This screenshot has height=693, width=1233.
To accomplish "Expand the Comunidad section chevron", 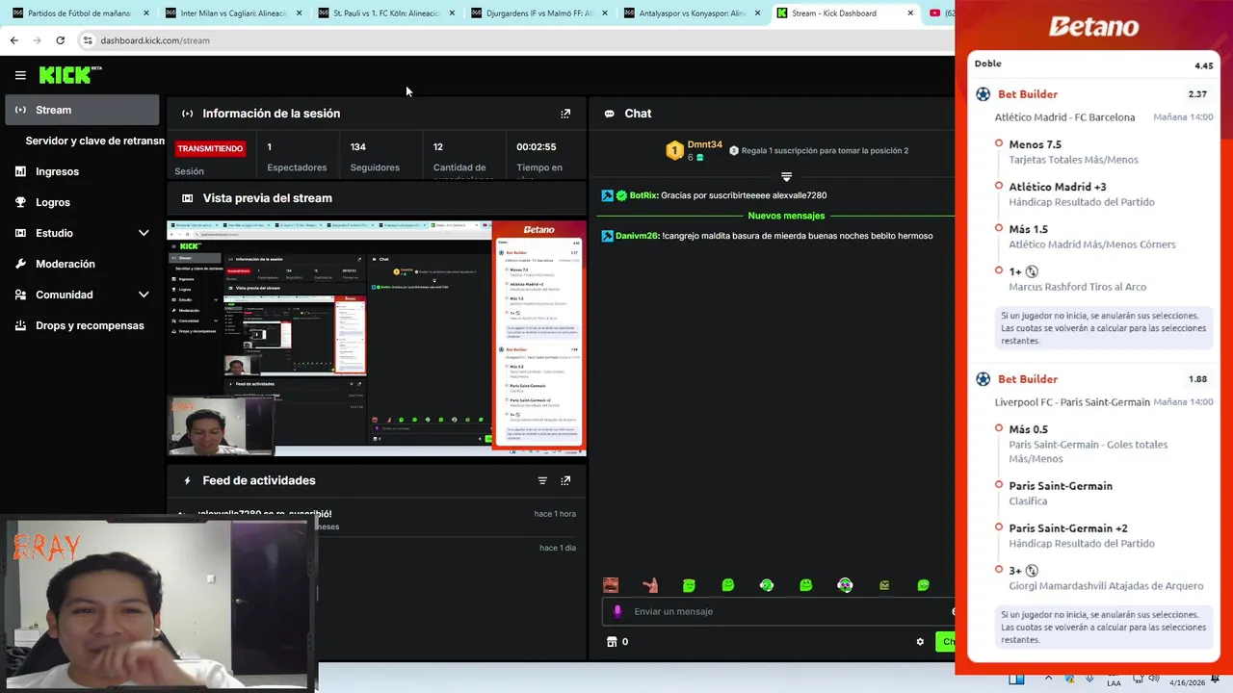I will 144,295.
